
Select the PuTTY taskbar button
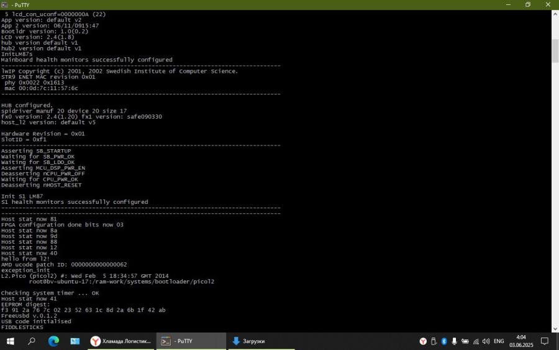[x=191, y=341]
